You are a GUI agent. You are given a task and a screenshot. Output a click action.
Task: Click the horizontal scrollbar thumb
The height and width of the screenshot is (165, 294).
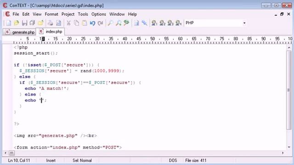pos(11,153)
